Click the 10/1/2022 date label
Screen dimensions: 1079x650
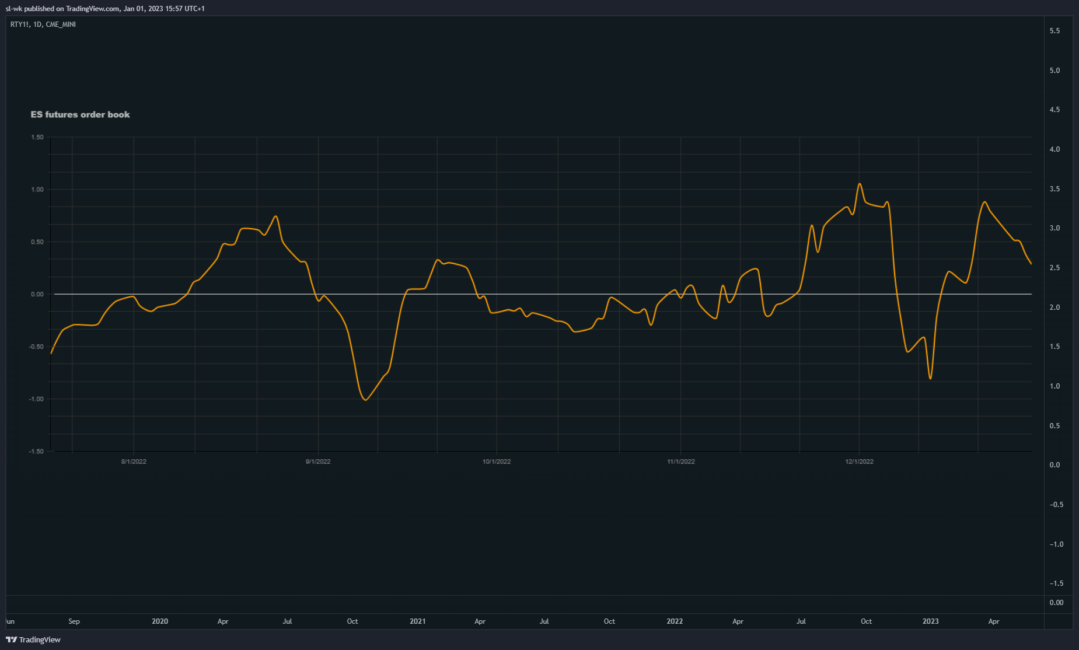point(497,462)
